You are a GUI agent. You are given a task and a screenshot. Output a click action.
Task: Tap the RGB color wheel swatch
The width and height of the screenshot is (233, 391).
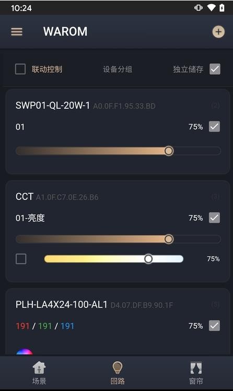(25, 352)
